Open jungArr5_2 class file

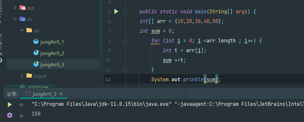(x=52, y=53)
